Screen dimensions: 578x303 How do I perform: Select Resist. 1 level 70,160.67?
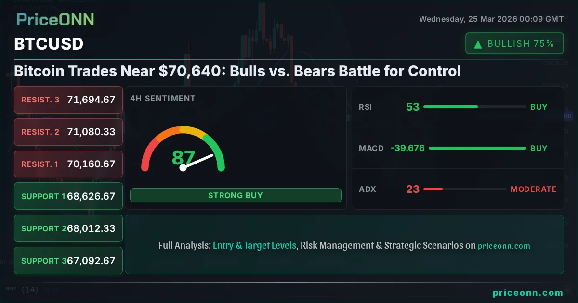click(68, 164)
